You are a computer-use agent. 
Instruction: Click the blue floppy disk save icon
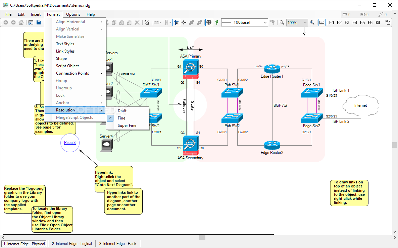coord(39,22)
